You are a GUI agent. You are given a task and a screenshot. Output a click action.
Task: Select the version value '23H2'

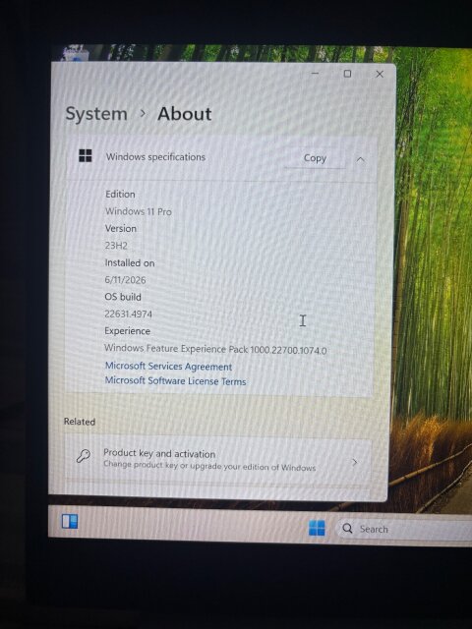coord(116,246)
